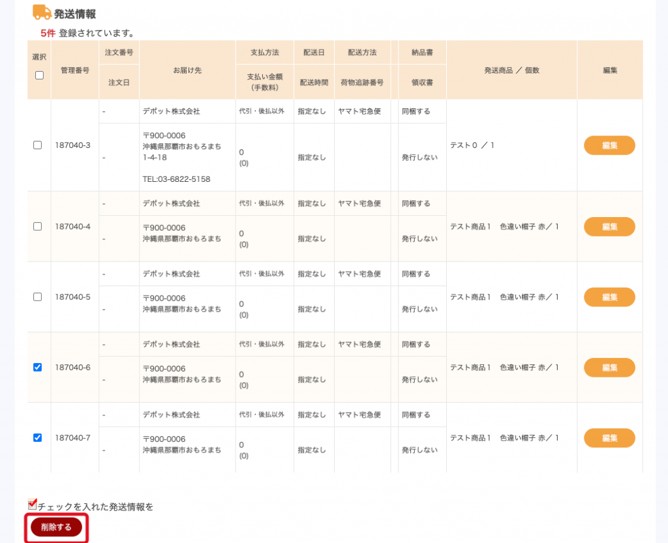668x543 pixels.
Task: Check the box for order 187040-3
Action: (x=38, y=145)
